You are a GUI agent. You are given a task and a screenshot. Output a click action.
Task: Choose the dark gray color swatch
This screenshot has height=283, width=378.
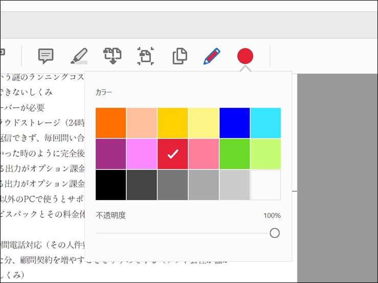tap(142, 185)
